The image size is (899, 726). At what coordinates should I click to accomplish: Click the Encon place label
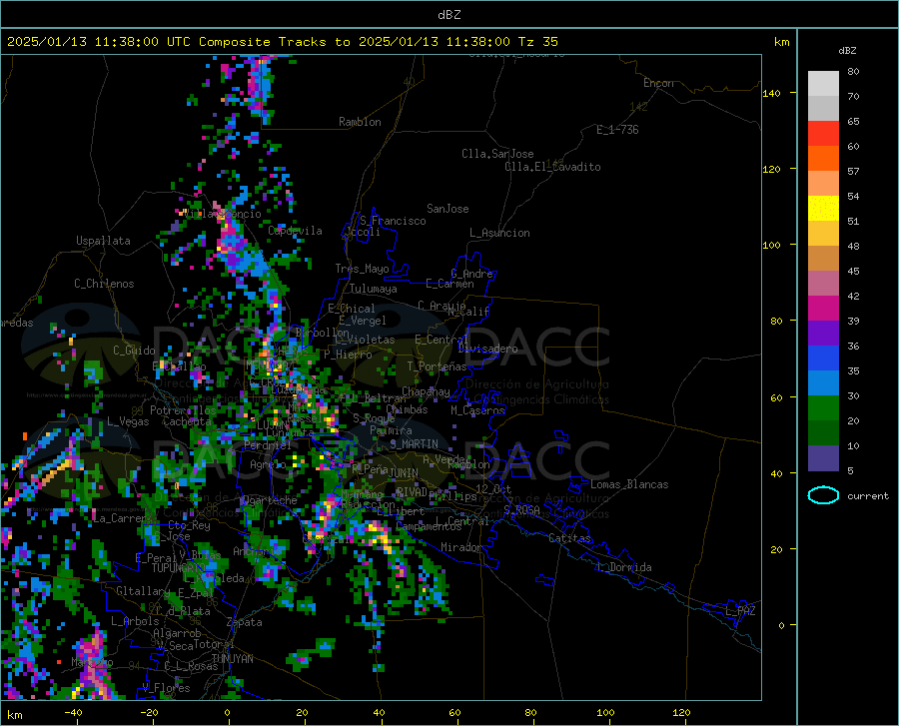[x=658, y=83]
